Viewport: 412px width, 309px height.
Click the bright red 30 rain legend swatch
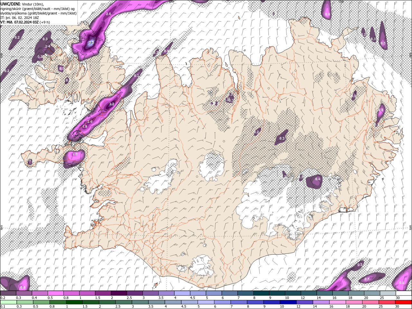point(403,302)
